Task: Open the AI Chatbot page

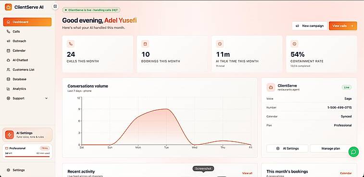Action: (27, 60)
